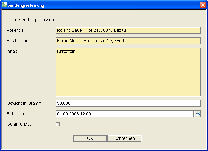
Task: Click the Gewicht in Gramm label
Action: (x=24, y=103)
